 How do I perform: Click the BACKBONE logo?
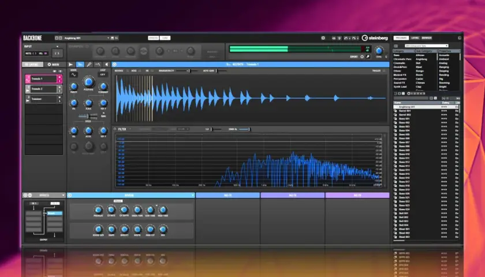pyautogui.click(x=32, y=38)
